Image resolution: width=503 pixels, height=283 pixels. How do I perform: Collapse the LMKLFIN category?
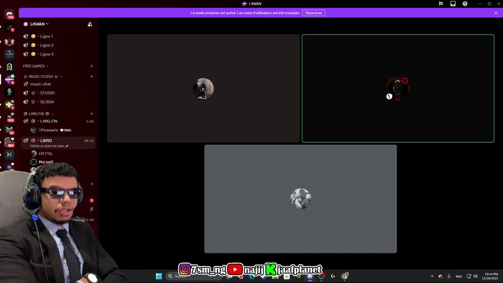click(39, 114)
